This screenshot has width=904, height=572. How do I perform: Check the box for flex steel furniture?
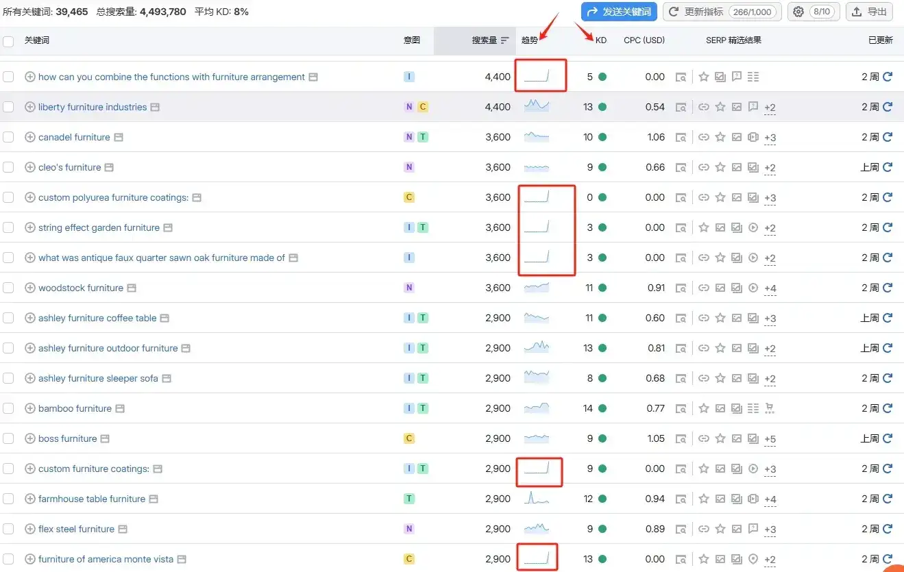8,529
